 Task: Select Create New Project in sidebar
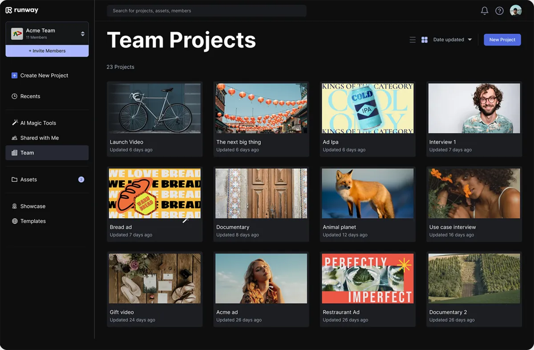(x=44, y=76)
